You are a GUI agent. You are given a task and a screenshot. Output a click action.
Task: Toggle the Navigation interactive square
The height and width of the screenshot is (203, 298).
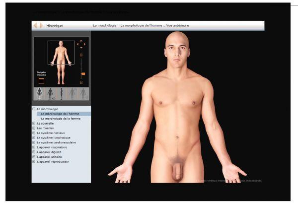click(x=41, y=81)
